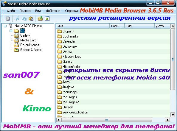This screenshot has height=131, width=177.
Task: Open the Действия menu
Action: coord(53,11)
